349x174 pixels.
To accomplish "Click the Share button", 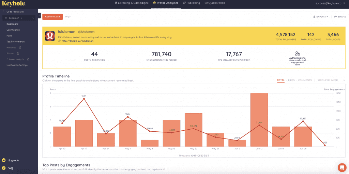I will (340, 17).
